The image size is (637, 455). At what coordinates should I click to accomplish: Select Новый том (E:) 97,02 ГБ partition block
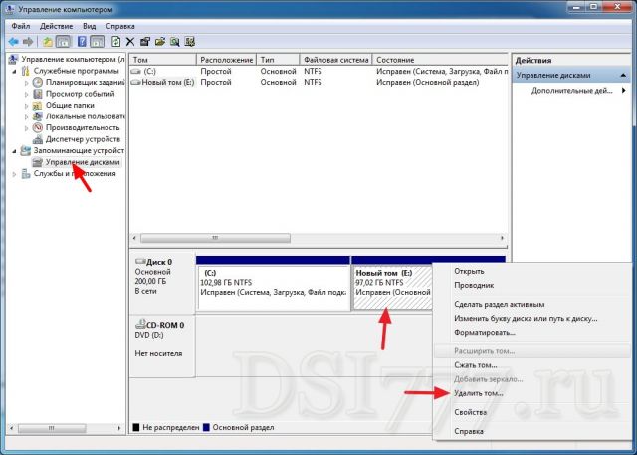coord(393,287)
